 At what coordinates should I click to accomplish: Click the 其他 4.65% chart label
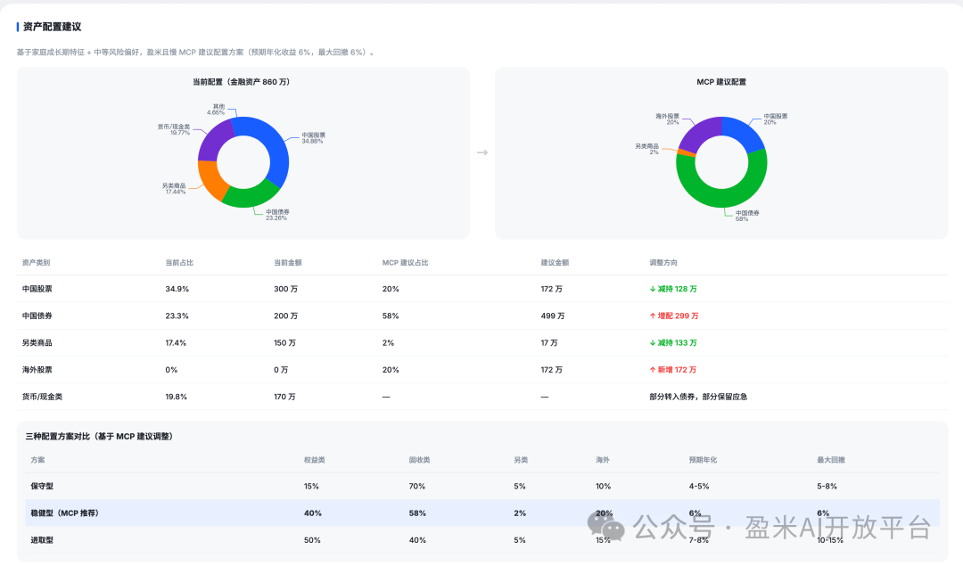tap(216, 110)
